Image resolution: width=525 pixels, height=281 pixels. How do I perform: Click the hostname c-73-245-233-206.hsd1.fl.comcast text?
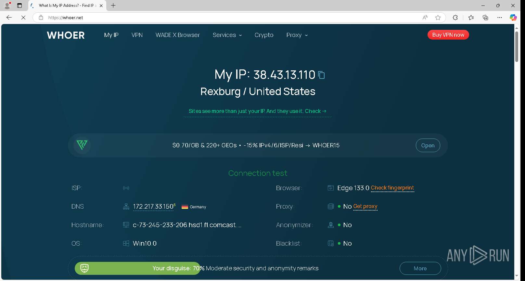pos(187,225)
